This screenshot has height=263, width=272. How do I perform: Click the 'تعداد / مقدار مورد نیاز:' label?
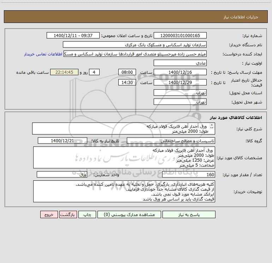(242, 175)
